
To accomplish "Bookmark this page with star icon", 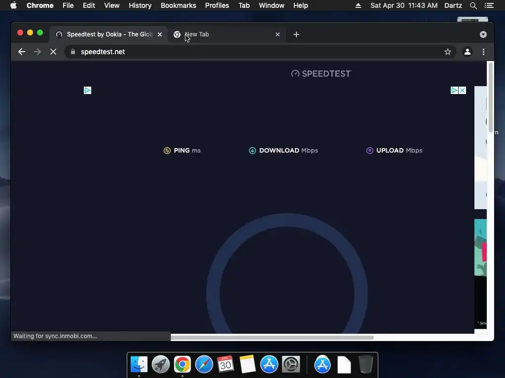I will point(448,52).
